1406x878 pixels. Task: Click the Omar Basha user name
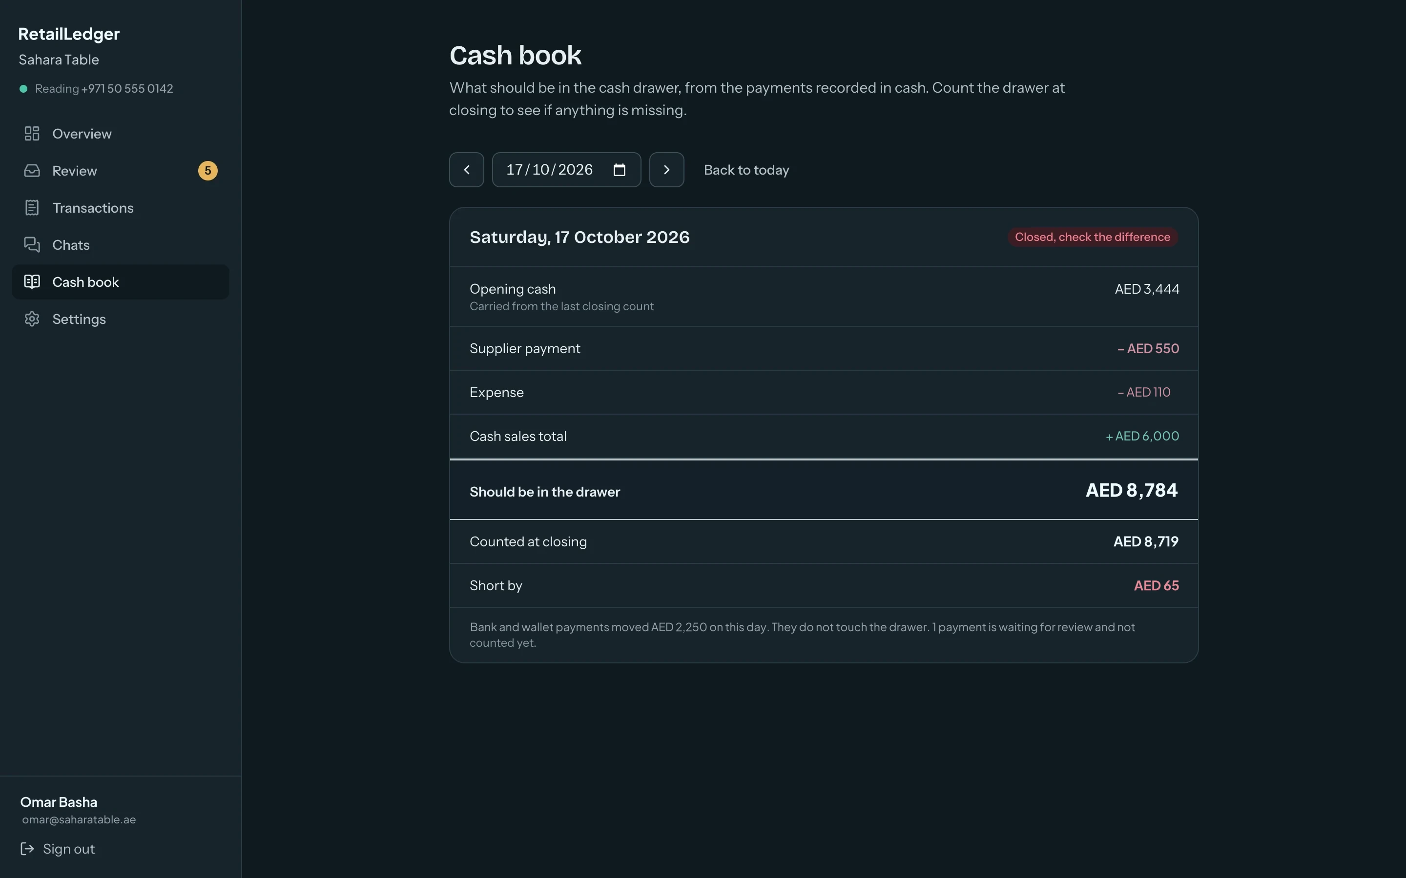pyautogui.click(x=59, y=802)
